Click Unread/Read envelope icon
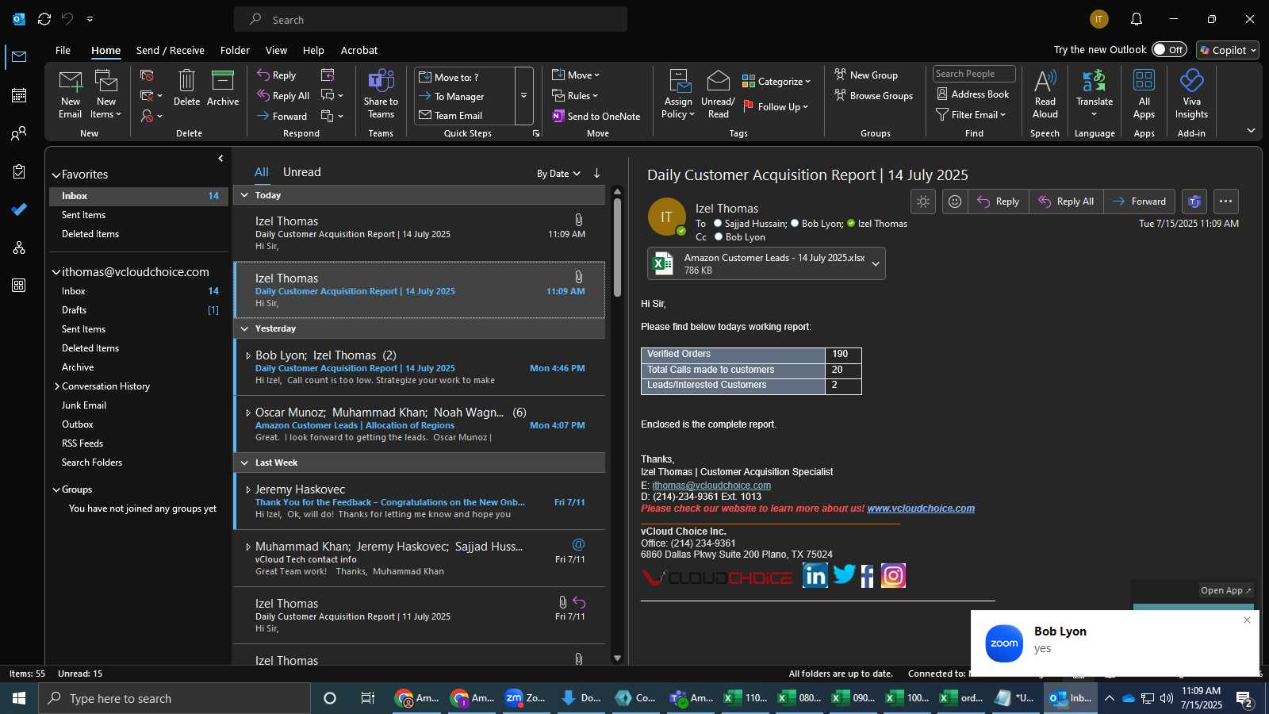 pos(718,94)
